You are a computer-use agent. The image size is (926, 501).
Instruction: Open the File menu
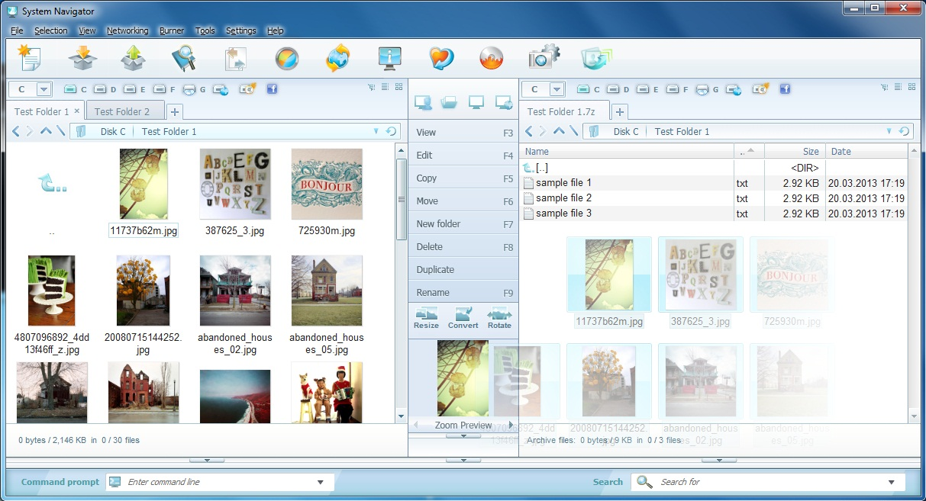17,31
